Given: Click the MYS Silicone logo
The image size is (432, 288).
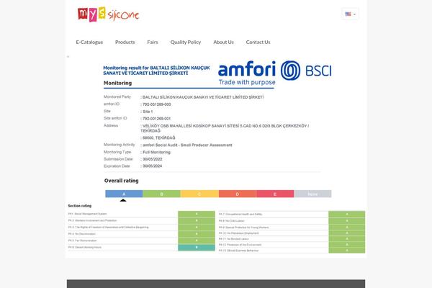Looking at the screenshot, I should click(108, 14).
